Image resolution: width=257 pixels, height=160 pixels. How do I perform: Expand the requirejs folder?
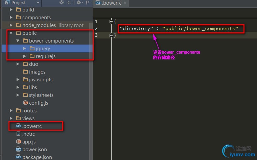click(x=25, y=56)
